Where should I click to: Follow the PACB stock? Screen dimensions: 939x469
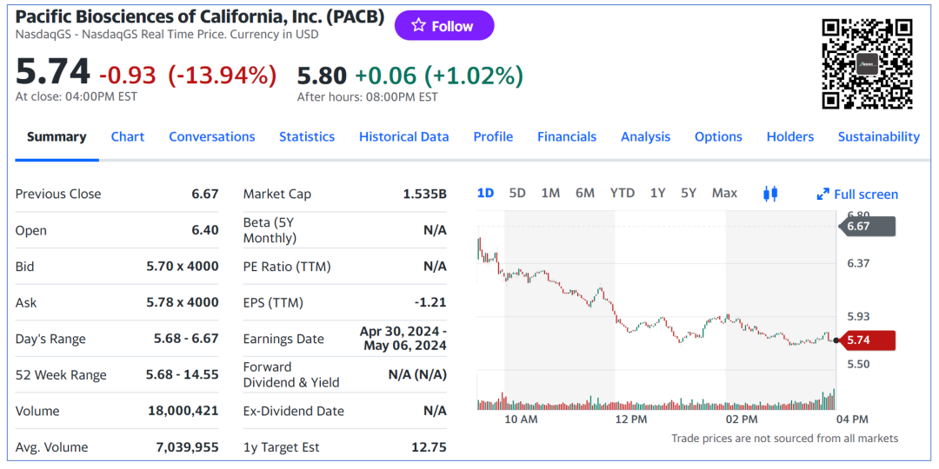[444, 26]
